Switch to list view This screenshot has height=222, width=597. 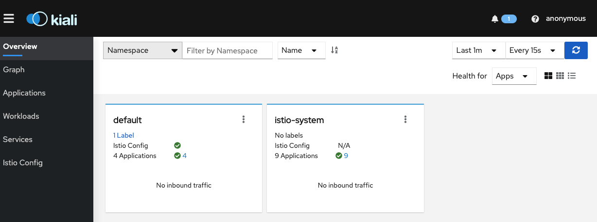click(572, 76)
